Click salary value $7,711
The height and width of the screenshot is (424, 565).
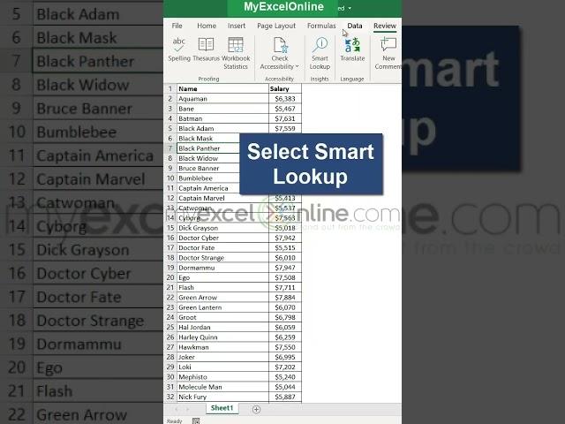point(284,287)
